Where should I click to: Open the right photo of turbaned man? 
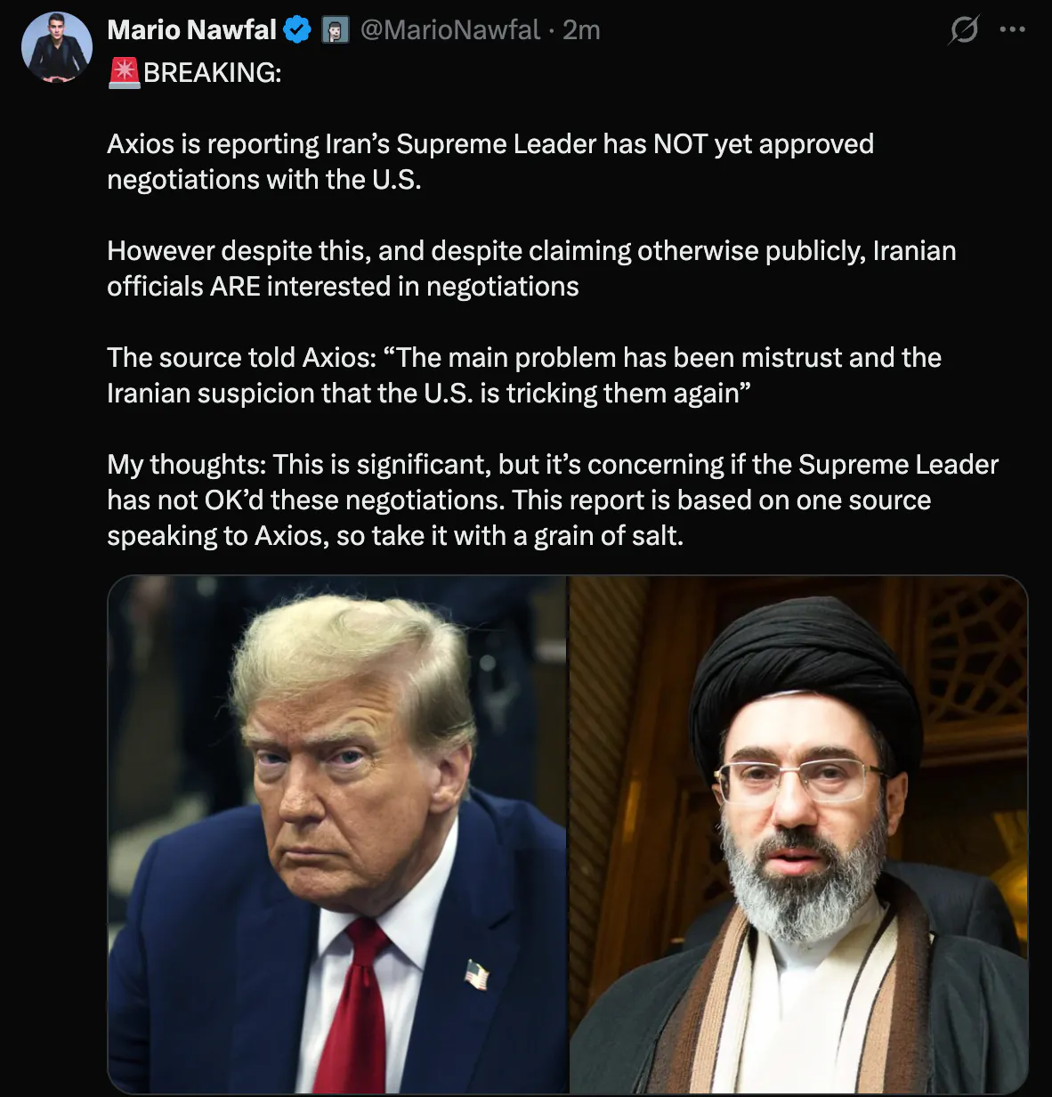click(x=798, y=834)
